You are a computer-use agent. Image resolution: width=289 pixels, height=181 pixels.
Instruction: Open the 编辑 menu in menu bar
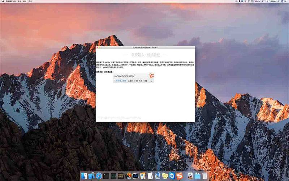[25, 1]
